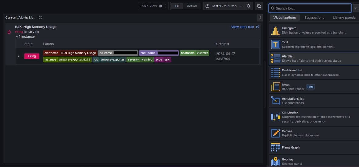This screenshot has height=167, width=359.
Task: Pick the Geomap visualization icon
Action: (275, 161)
